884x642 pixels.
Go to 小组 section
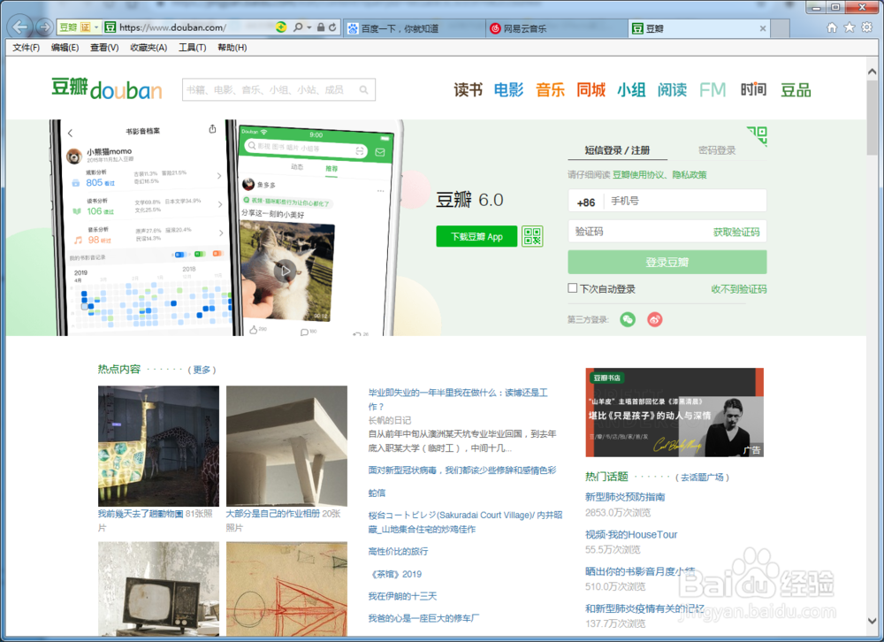(631, 89)
